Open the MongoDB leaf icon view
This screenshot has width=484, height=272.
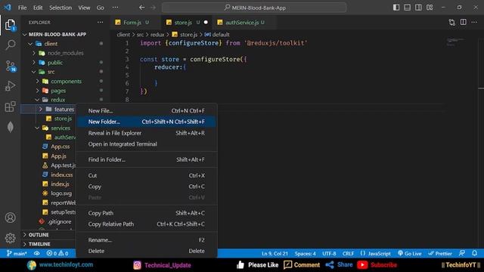[x=10, y=127]
